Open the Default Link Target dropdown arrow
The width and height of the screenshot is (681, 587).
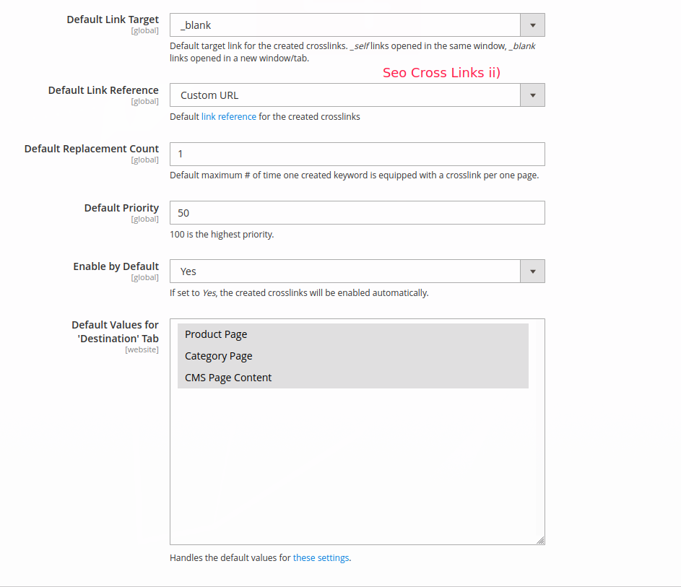532,25
